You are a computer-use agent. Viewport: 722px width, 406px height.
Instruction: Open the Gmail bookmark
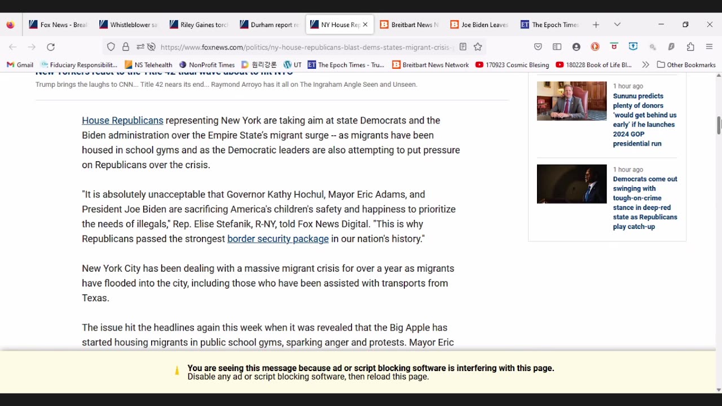20,65
